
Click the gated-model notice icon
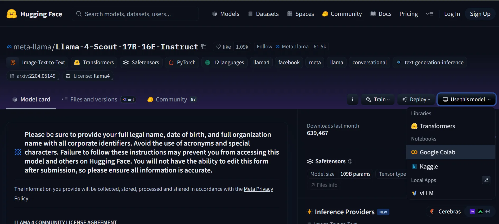(x=18, y=152)
